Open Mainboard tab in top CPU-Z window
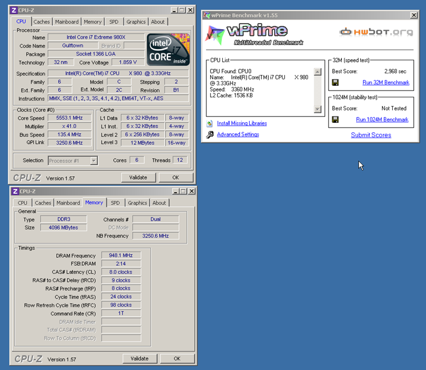Image resolution: width=426 pixels, height=370 pixels. point(67,22)
